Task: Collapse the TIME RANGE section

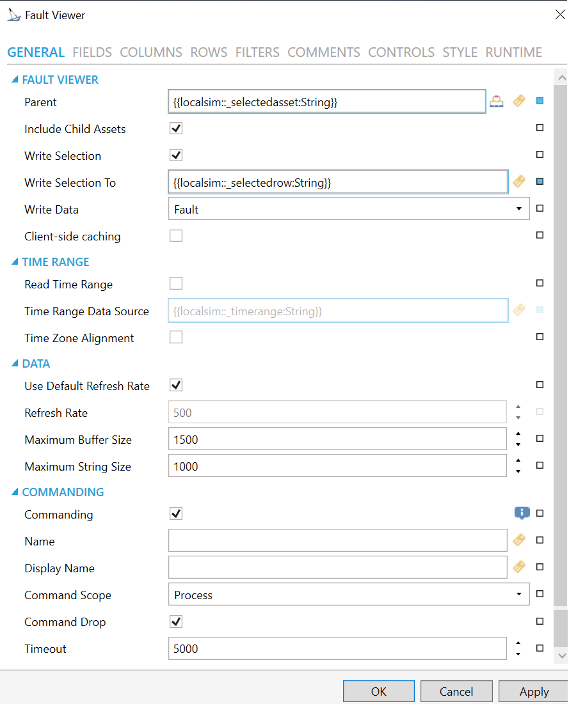Action: click(x=15, y=262)
